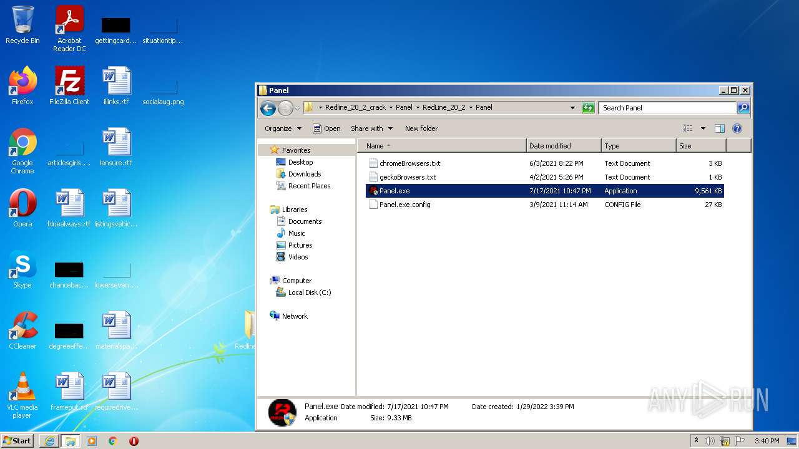The height and width of the screenshot is (449, 799).
Task: Select lensure.rtf document on desktop
Action: click(116, 147)
